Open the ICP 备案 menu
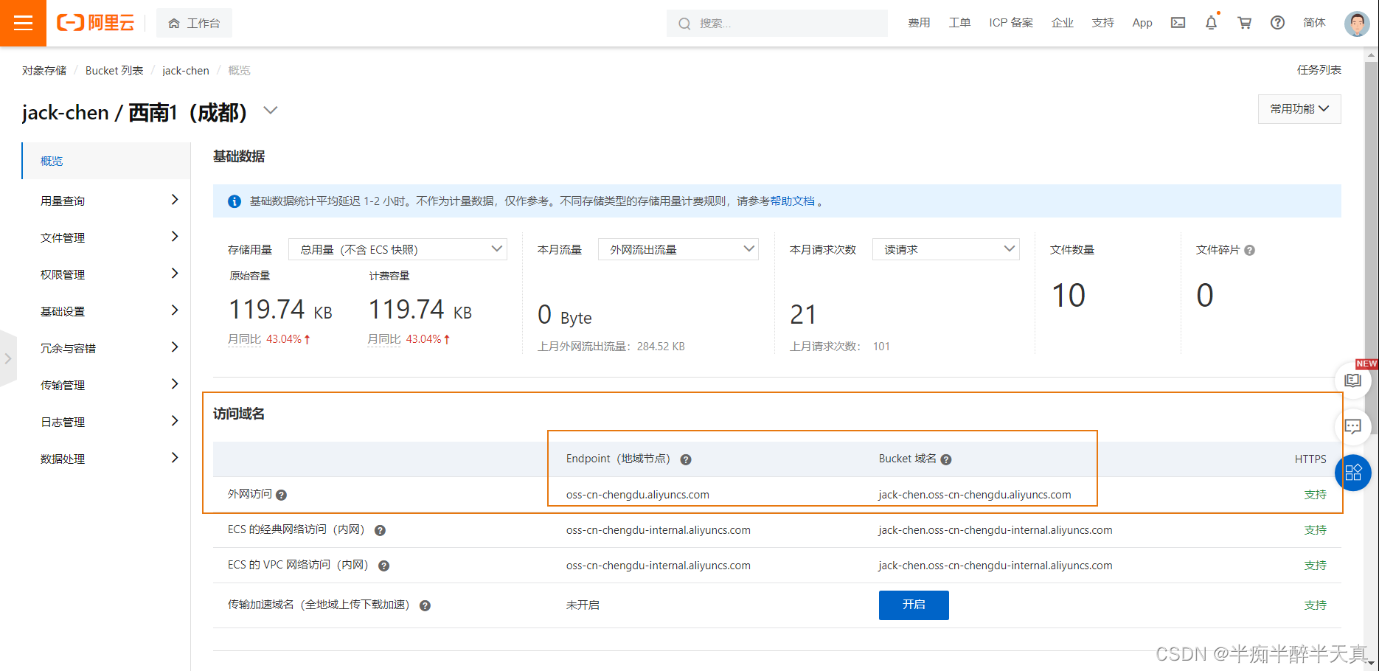The width and height of the screenshot is (1379, 671). (1011, 23)
